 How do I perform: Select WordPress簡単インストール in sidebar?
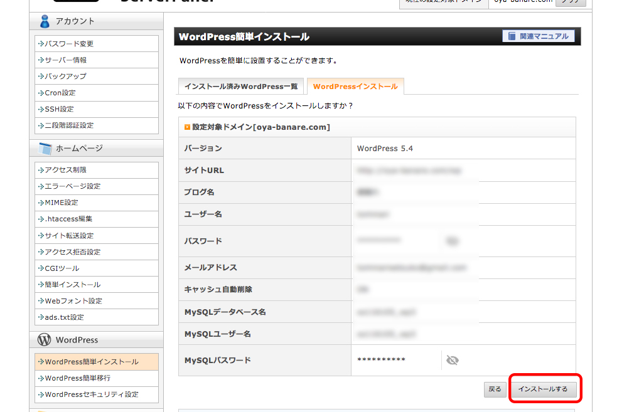click(x=97, y=361)
